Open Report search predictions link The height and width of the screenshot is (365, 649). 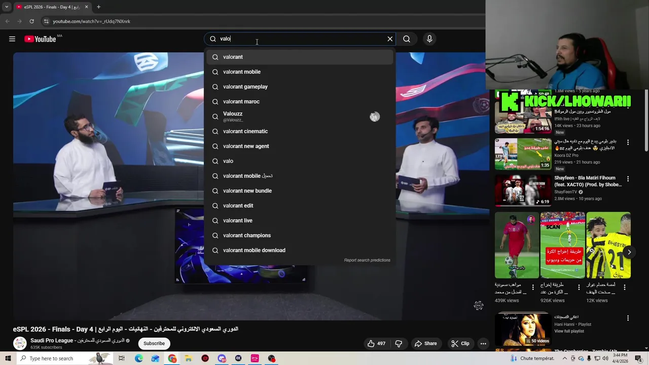[x=367, y=260]
